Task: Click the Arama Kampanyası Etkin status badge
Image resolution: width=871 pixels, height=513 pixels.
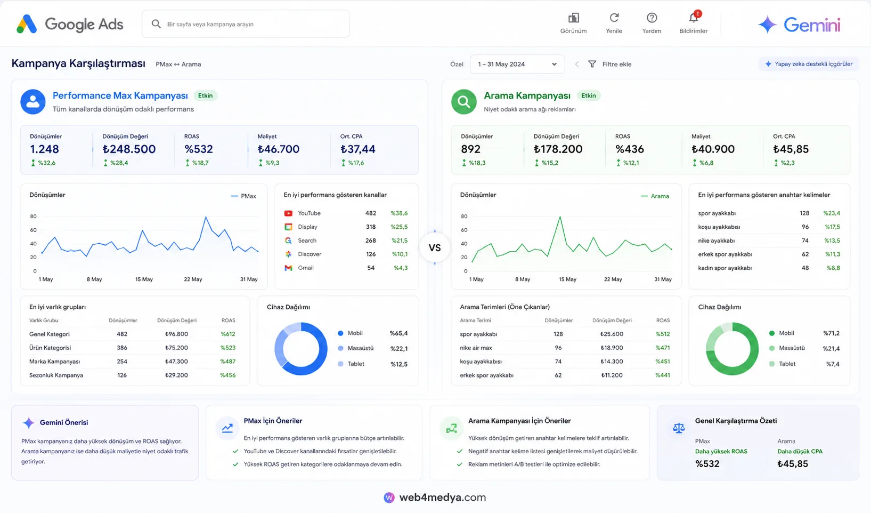Action: [589, 95]
